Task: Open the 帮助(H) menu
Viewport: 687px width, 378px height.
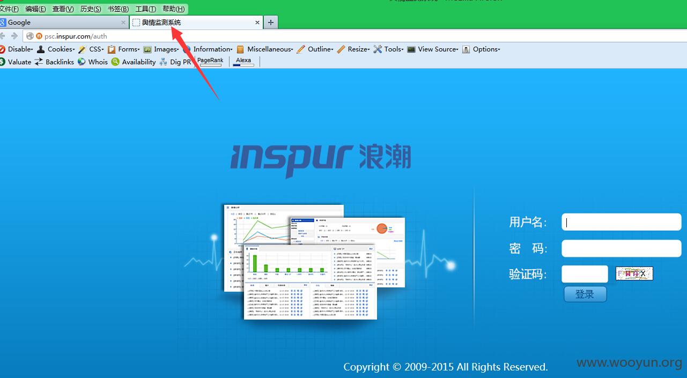Action: click(173, 9)
